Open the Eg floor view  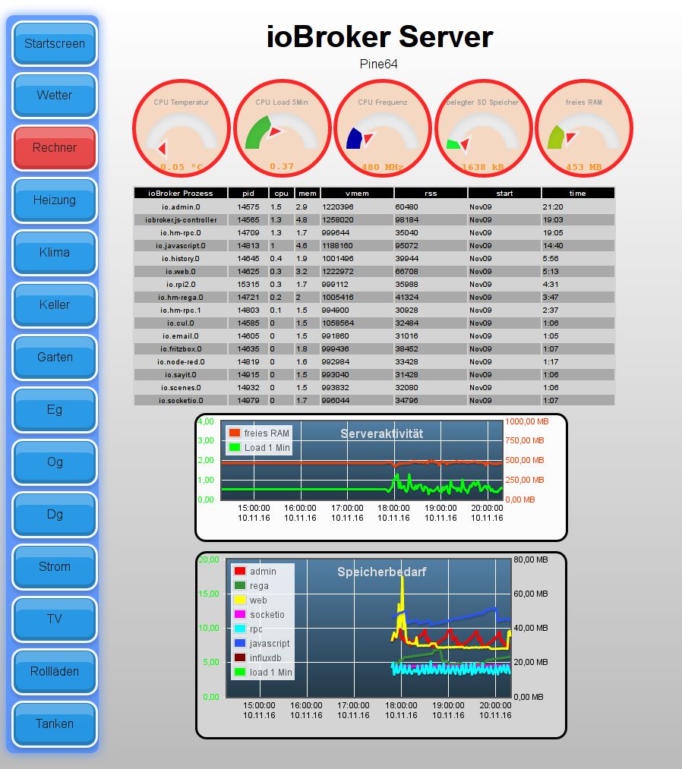(55, 410)
